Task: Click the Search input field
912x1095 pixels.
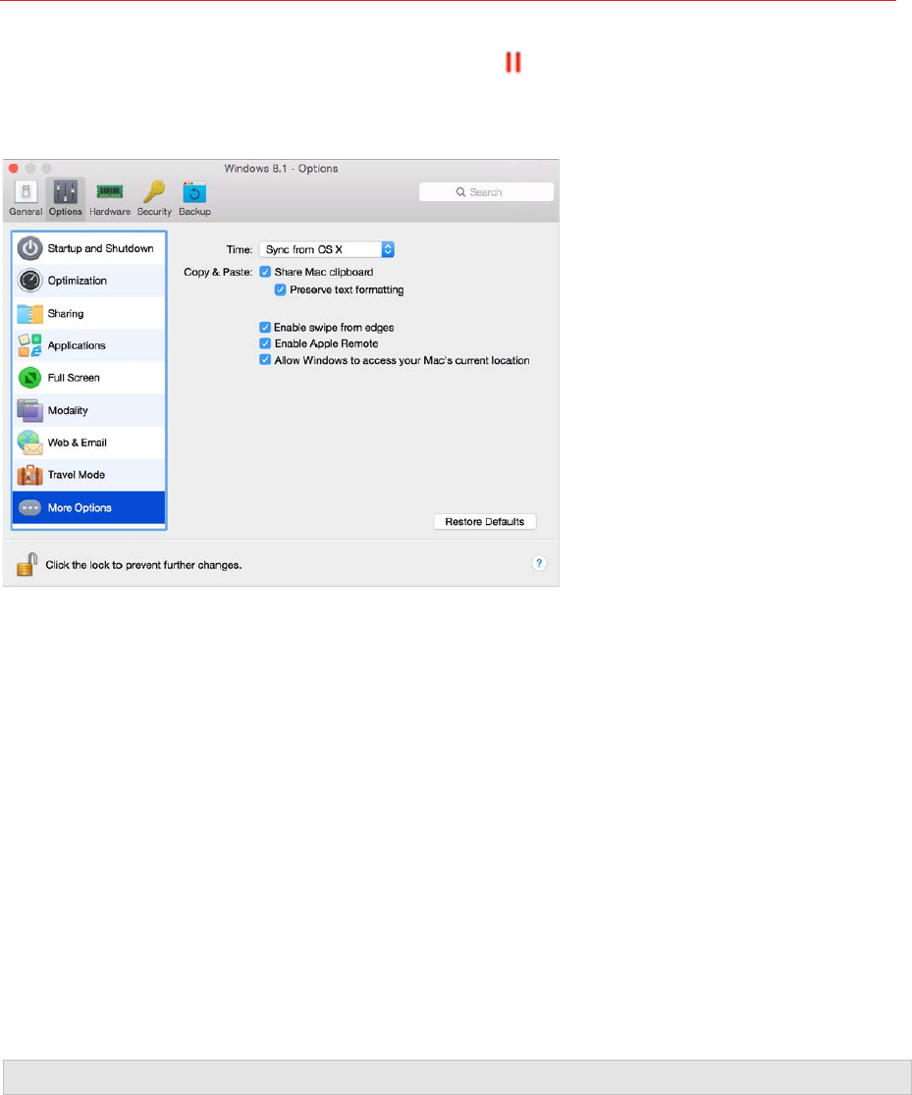Action: (x=486, y=192)
